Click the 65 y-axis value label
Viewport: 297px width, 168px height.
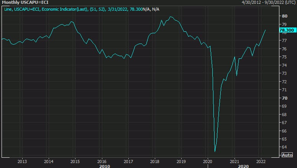pyautogui.click(x=284, y=139)
